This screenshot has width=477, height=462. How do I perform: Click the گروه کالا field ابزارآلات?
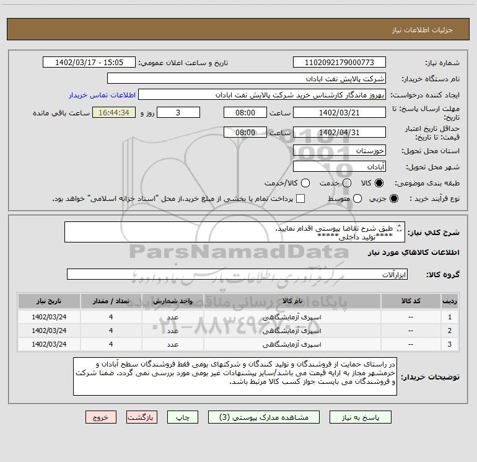click(237, 274)
